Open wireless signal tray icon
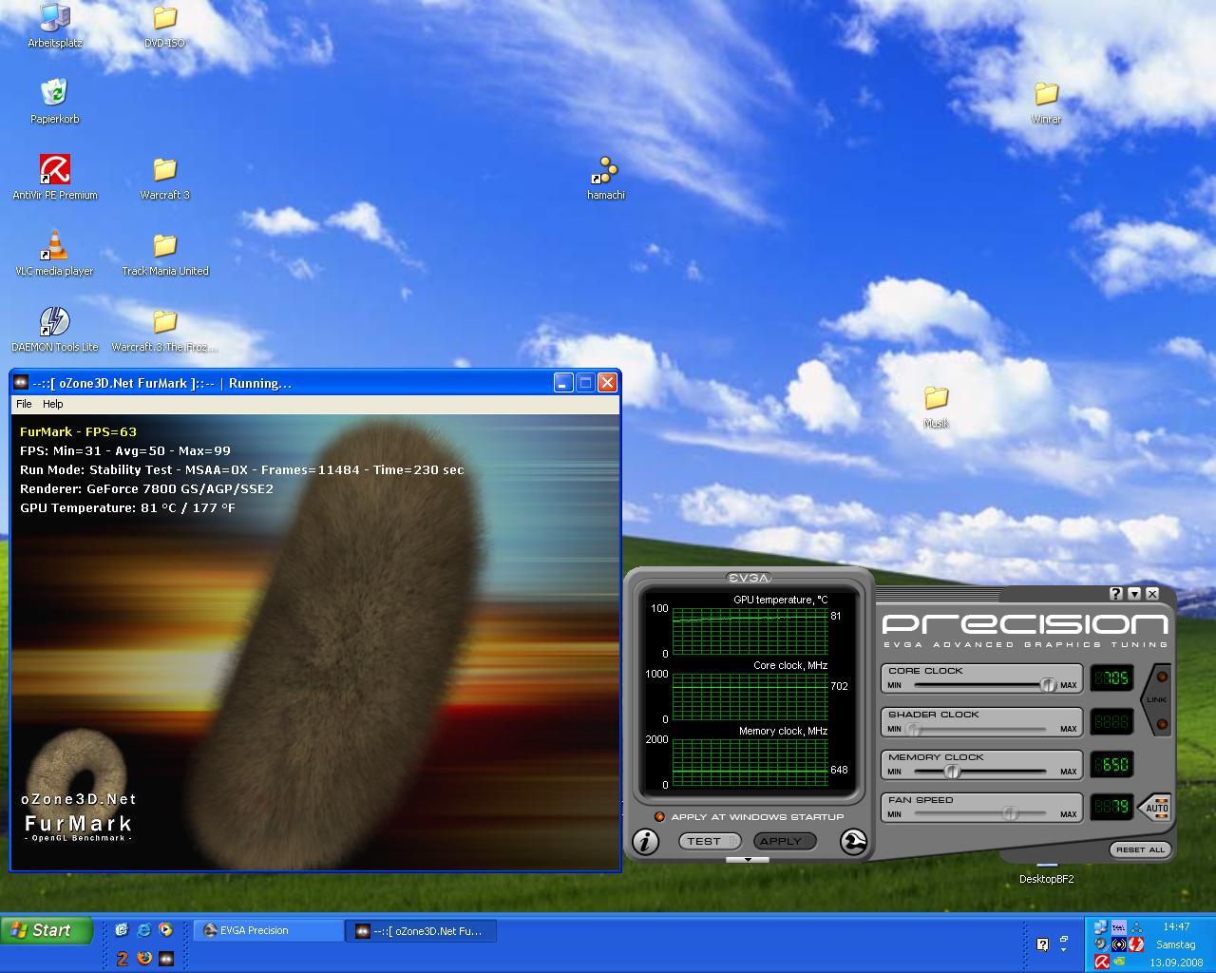The width and height of the screenshot is (1216, 973). [1119, 944]
